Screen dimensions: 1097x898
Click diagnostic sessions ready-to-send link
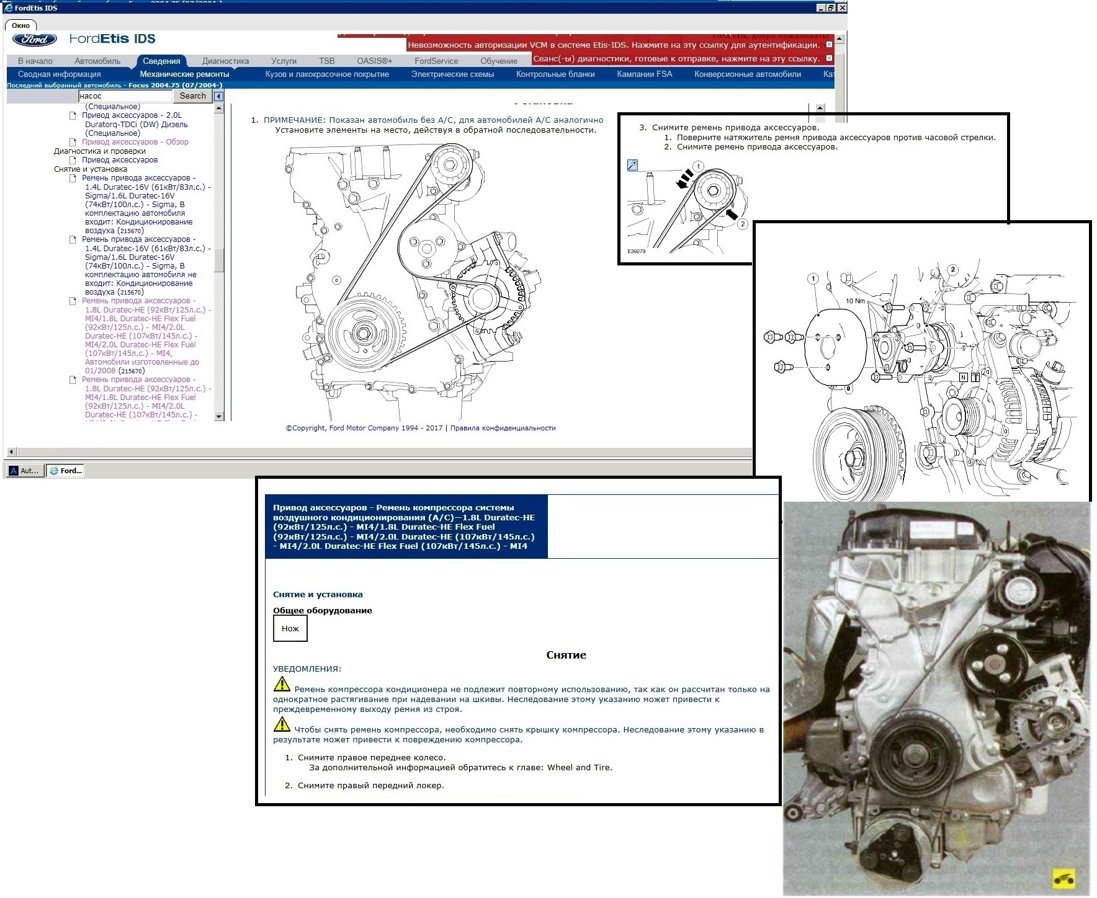click(676, 58)
